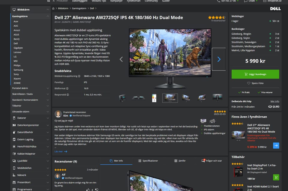Select ZOWIE brand in sidebar
This screenshot has width=288, height=191.
17,83
